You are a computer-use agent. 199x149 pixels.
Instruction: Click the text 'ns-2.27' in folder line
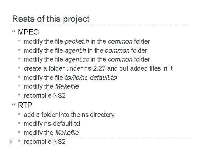pos(95,68)
